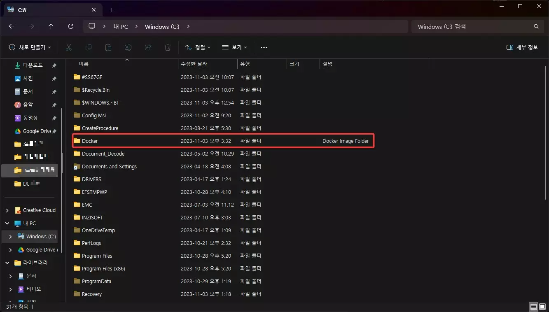The width and height of the screenshot is (549, 312).
Task: Click the Copy icon in toolbar
Action: tap(89, 47)
